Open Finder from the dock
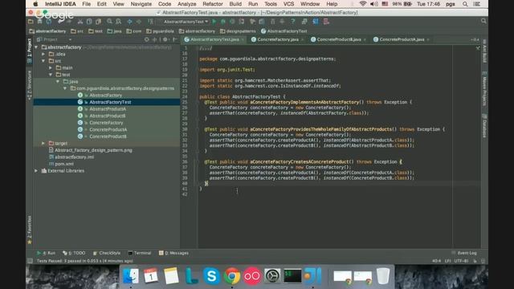This screenshot has width=514, height=289. coord(131,276)
